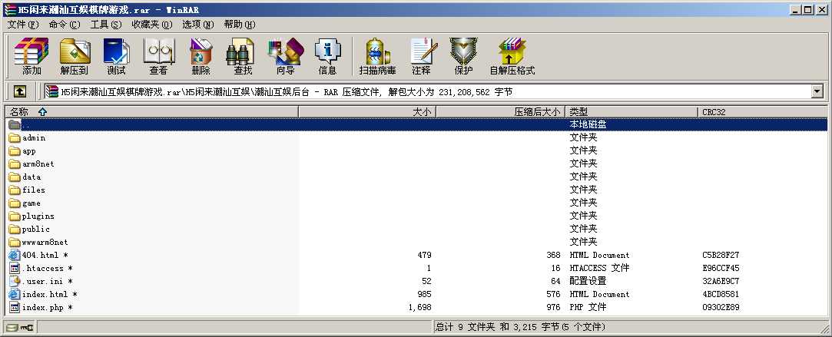Click the Add (添加) toolbar icon
This screenshot has width=832, height=337.
point(31,56)
